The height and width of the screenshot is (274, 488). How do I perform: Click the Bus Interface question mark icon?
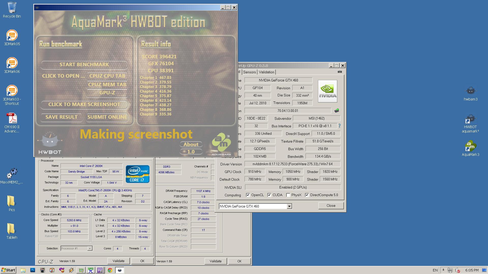339,126
